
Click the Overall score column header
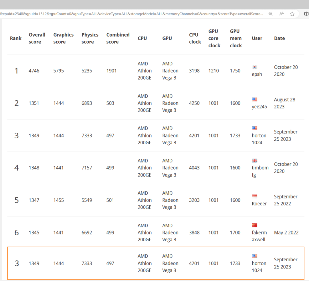[37, 38]
